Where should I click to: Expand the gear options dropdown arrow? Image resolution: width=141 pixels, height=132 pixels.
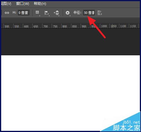pos(70,16)
